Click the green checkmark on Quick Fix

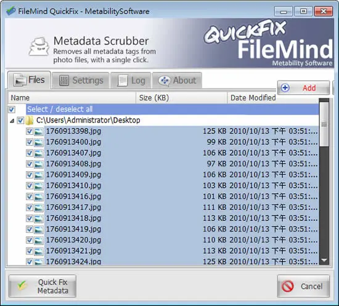coord(22,286)
